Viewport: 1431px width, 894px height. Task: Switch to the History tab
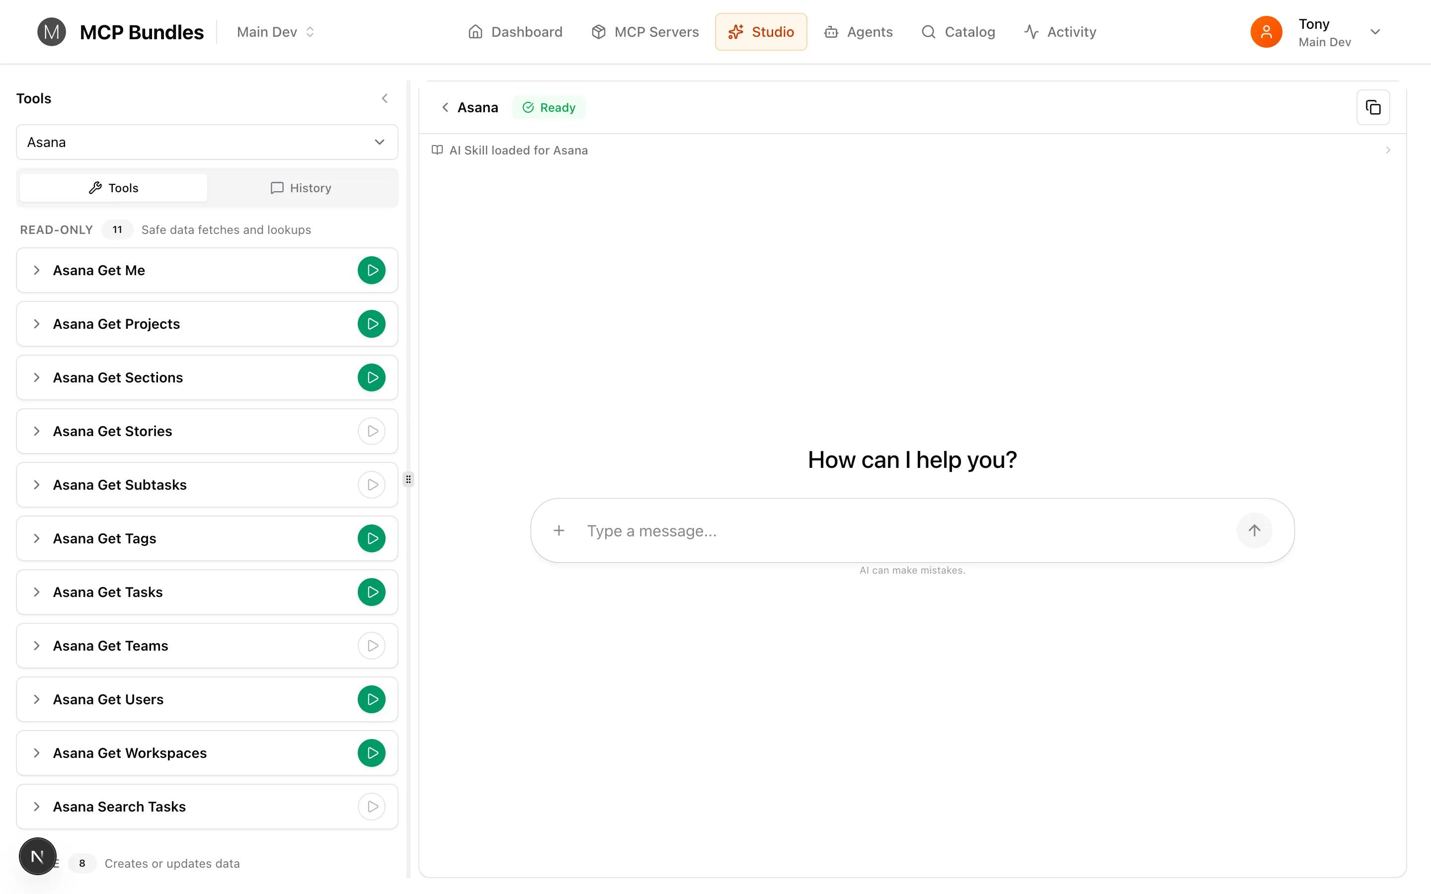click(301, 188)
